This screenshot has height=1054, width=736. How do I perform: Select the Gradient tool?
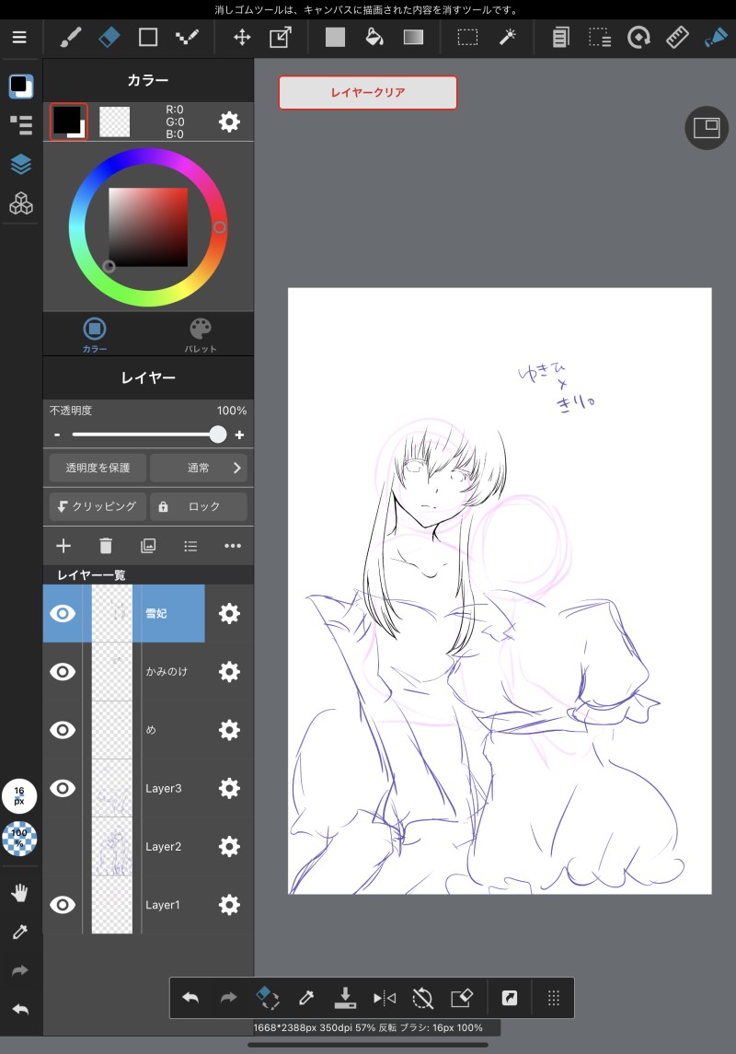pyautogui.click(x=413, y=37)
